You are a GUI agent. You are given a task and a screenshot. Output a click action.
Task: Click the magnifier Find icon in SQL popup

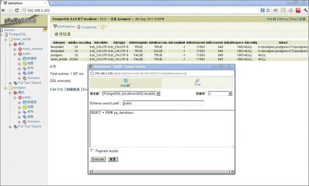click(x=197, y=80)
